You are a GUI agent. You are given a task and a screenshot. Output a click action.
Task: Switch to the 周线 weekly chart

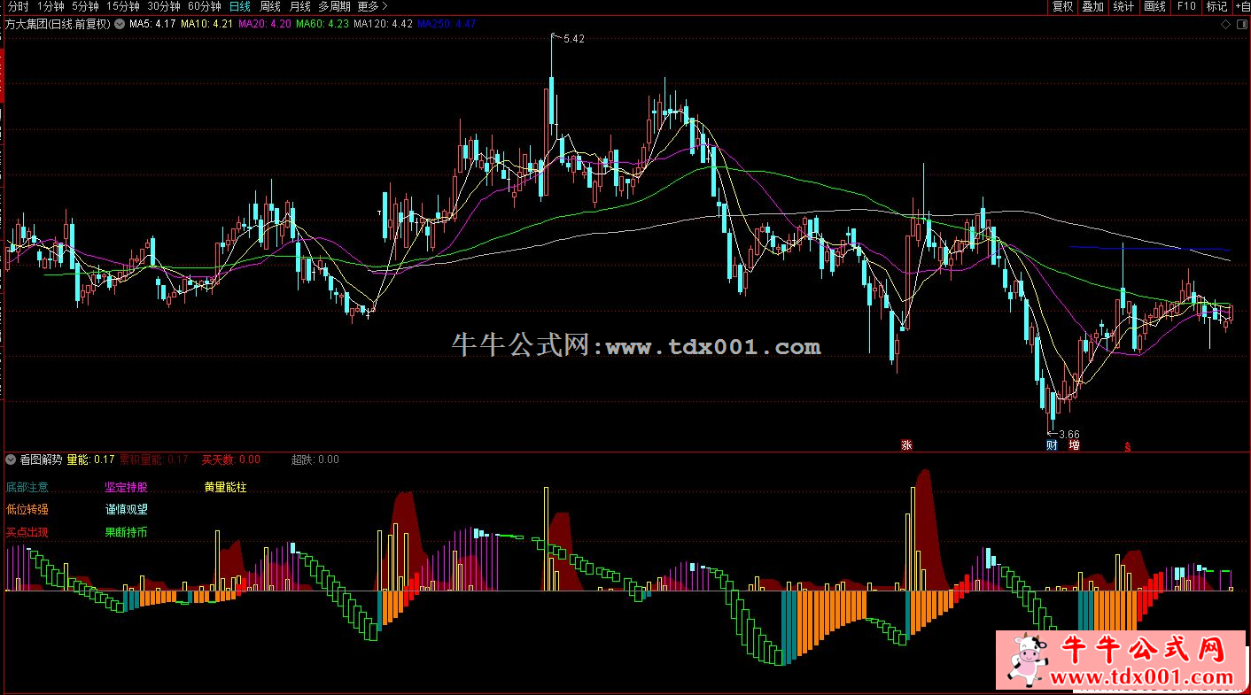tap(270, 6)
